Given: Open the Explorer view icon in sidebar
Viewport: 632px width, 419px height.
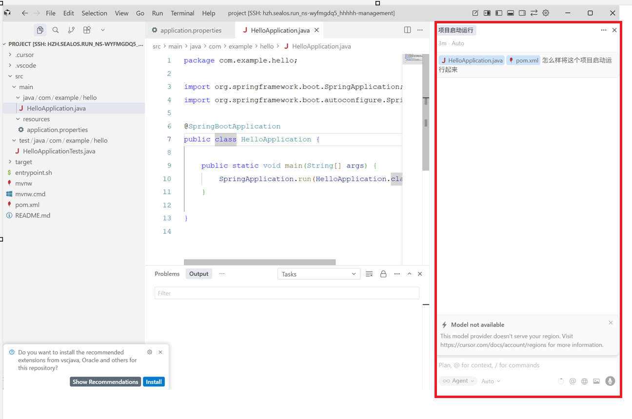Looking at the screenshot, I should click(40, 30).
